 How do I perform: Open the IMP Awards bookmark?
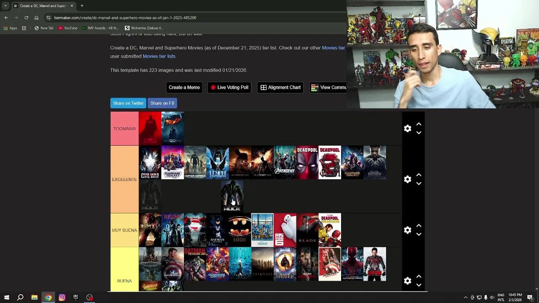(x=100, y=28)
